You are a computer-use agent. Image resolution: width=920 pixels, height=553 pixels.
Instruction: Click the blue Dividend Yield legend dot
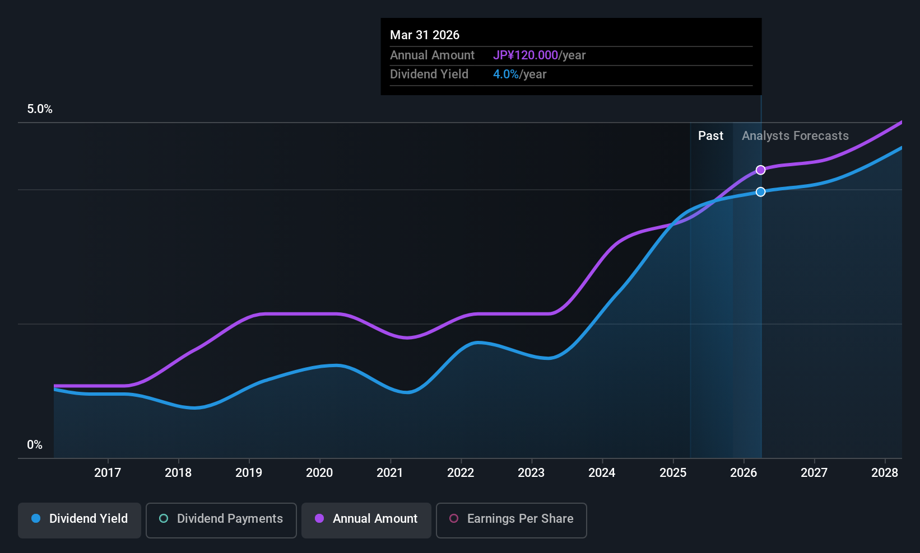click(36, 519)
